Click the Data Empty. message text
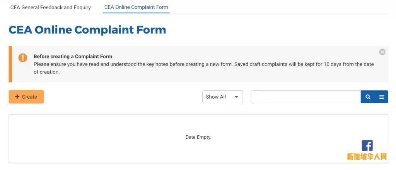This screenshot has height=170, width=396. (198, 137)
